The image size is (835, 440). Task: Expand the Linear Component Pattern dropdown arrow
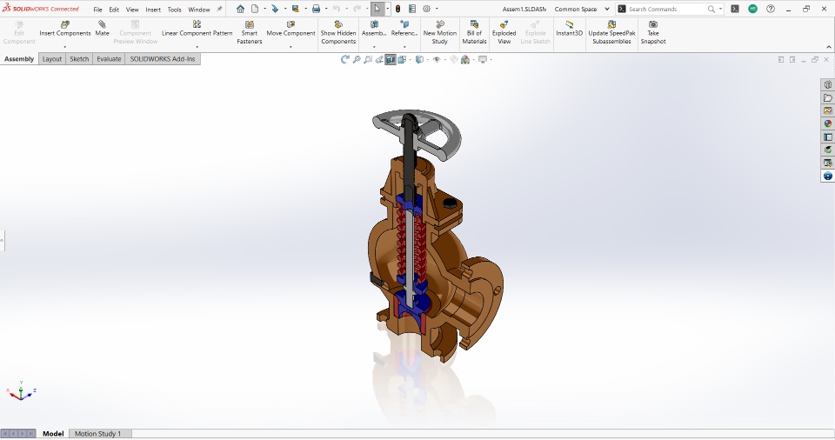[x=197, y=47]
